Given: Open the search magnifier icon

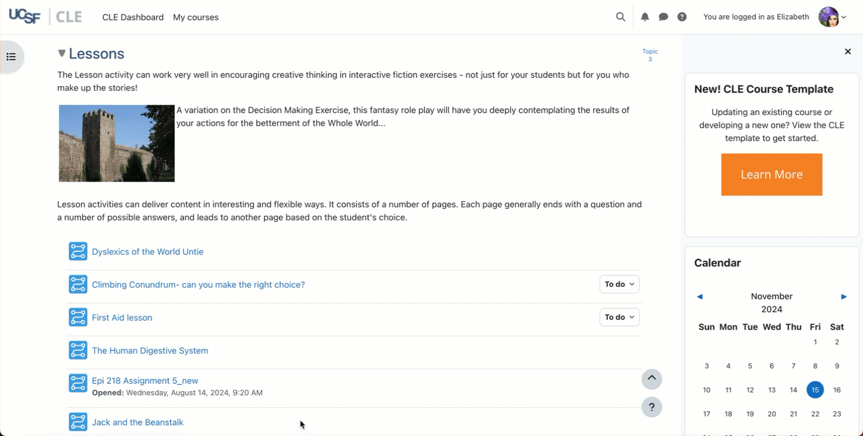Looking at the screenshot, I should point(620,17).
